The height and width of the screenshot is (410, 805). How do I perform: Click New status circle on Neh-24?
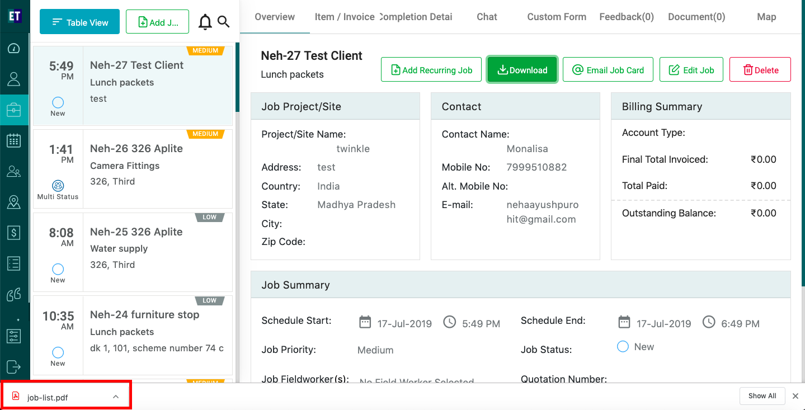click(58, 352)
